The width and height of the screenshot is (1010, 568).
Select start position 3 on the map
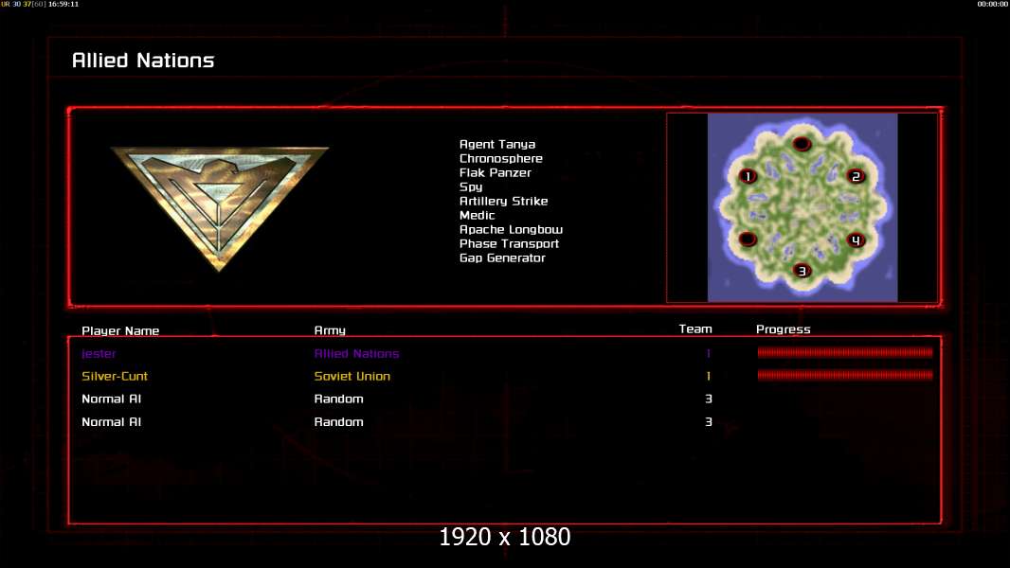pyautogui.click(x=802, y=271)
